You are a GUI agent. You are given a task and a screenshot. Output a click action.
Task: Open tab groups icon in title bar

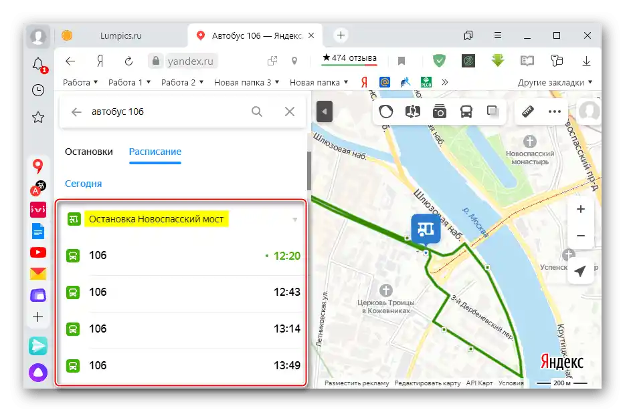pos(468,36)
